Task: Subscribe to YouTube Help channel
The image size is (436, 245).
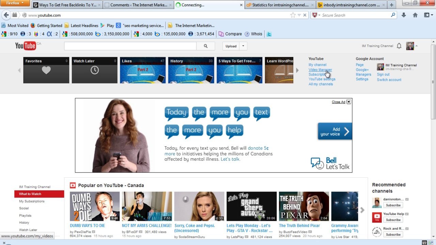Action: click(x=393, y=220)
